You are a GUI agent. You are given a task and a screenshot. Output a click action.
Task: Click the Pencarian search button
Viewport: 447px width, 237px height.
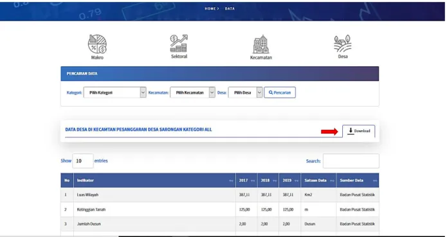280,92
